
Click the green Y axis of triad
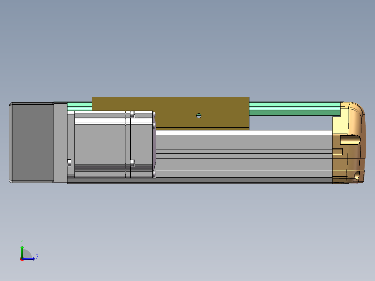pyautogui.click(x=22, y=251)
